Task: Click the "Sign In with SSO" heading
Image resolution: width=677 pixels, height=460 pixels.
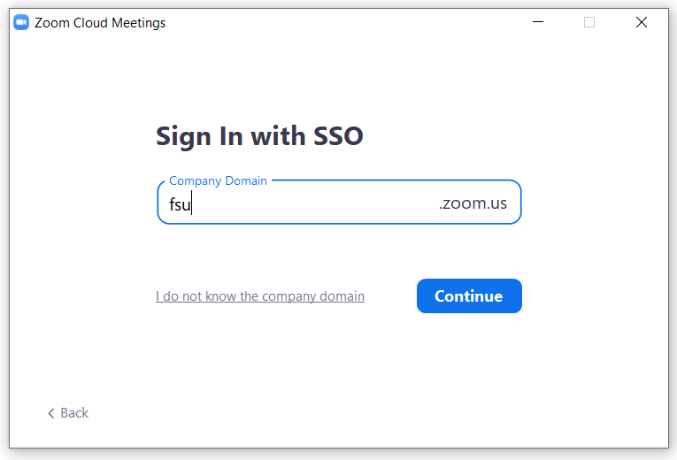Action: [259, 136]
